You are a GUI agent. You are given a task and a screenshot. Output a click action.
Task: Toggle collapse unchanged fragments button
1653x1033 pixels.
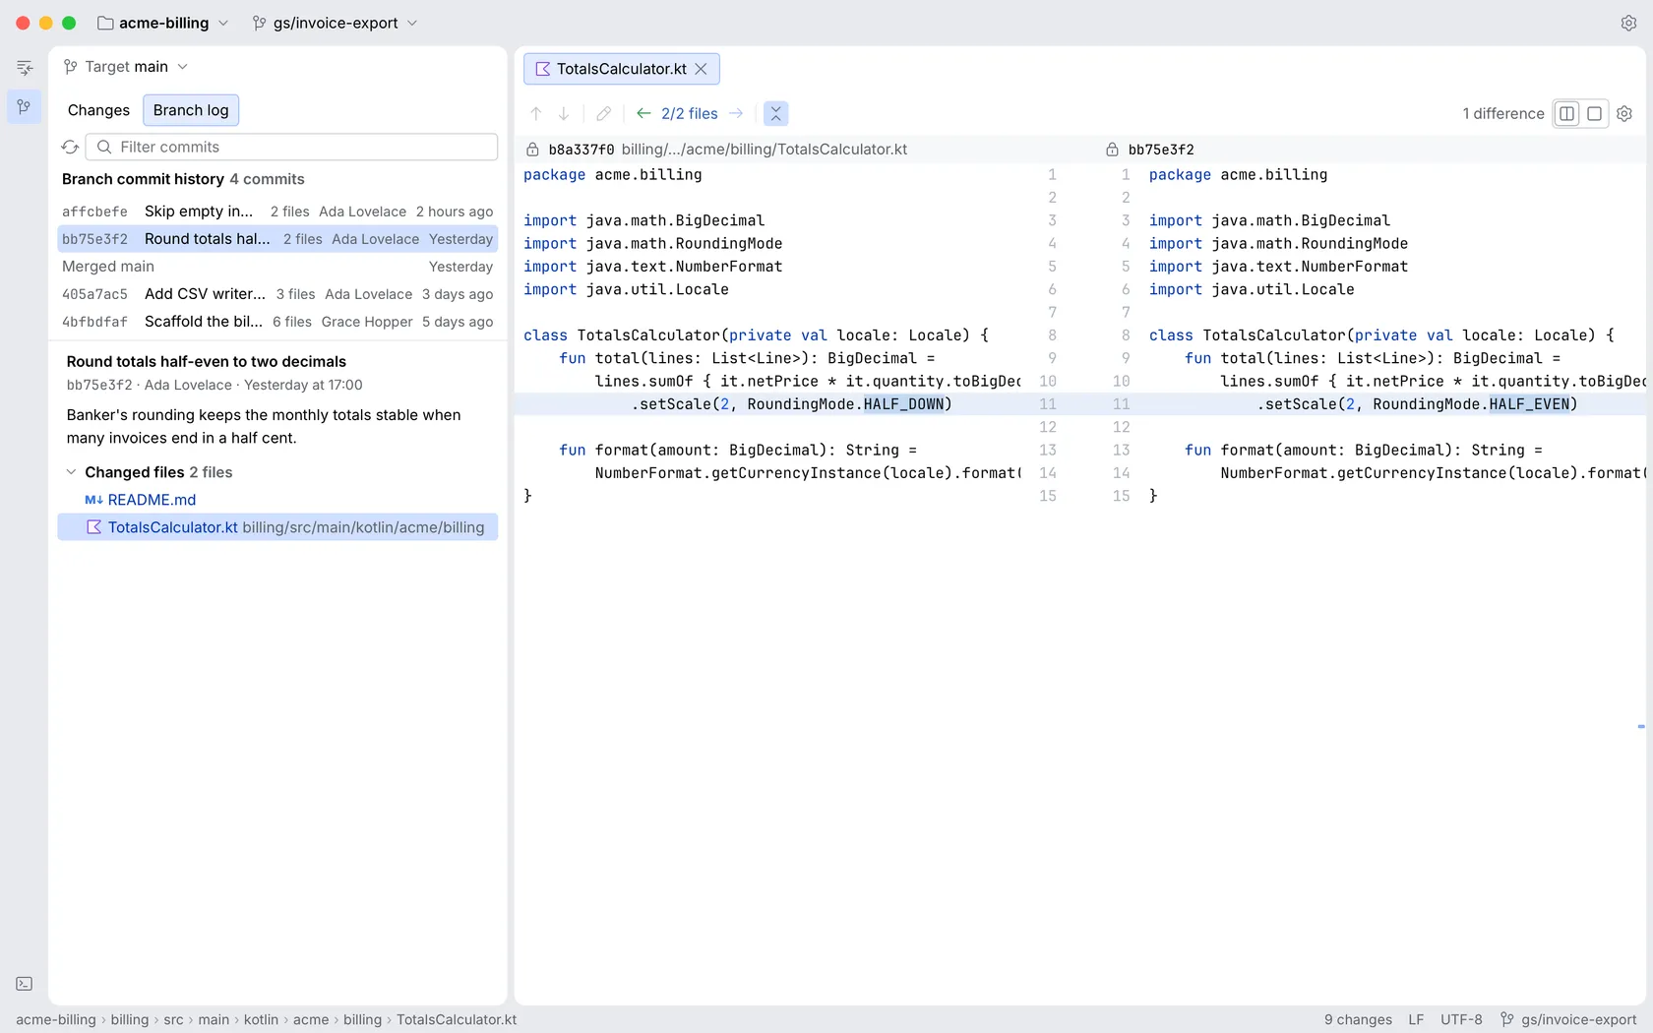click(776, 113)
